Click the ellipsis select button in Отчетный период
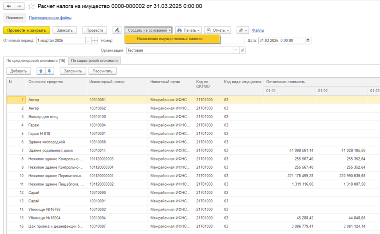This screenshot has height=234, width=380. click(89, 41)
